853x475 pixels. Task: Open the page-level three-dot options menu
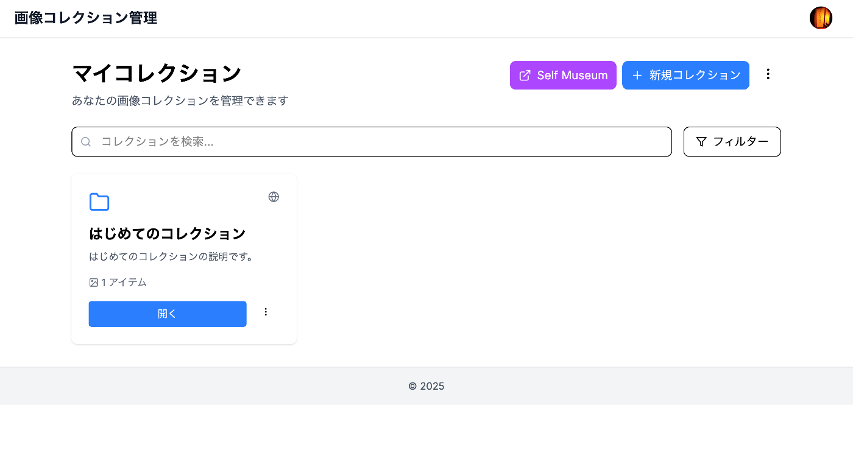point(768,74)
